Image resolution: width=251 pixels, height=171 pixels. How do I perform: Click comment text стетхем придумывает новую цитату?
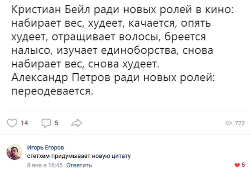coord(79,156)
